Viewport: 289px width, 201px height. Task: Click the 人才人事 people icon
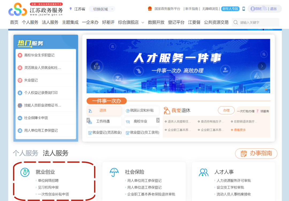[204, 172]
